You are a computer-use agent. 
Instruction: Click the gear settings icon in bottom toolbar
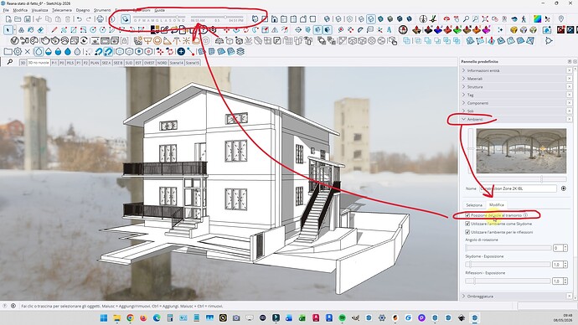click(x=18, y=52)
